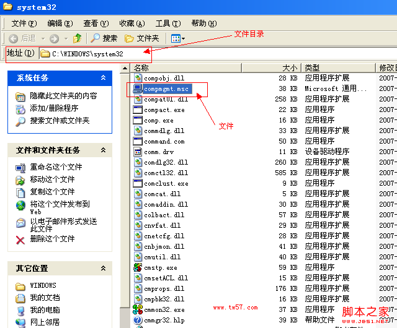Click the envelope email file icon
The width and height of the screenshot is (397, 328).
pyautogui.click(x=20, y=223)
